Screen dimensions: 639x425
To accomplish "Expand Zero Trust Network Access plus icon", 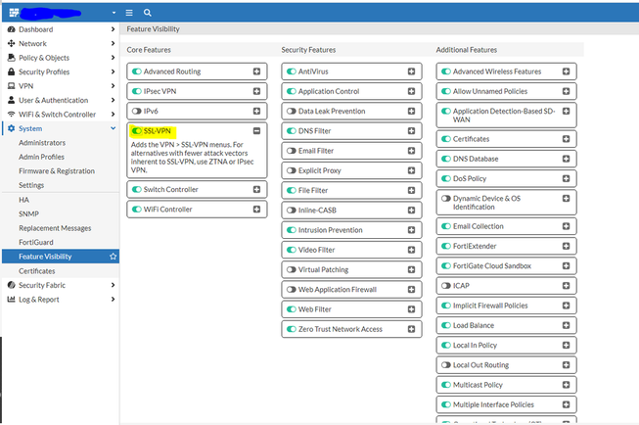I will (412, 329).
